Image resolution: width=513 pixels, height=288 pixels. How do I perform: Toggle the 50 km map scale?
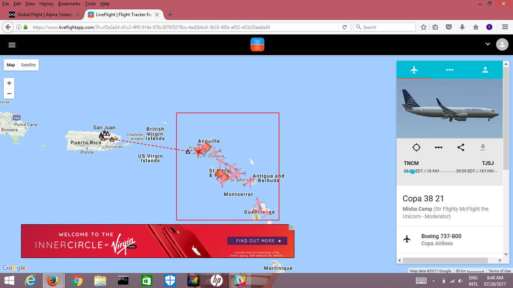pyautogui.click(x=469, y=271)
